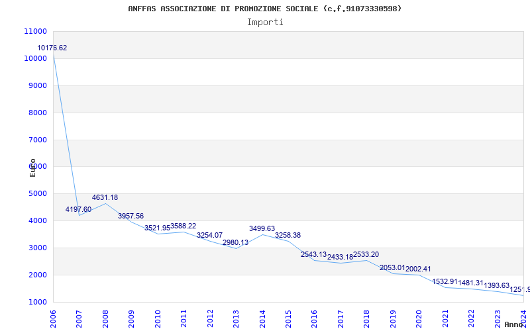Select the 10176.62 data label
Screen dimensions: 530x331
52,48
